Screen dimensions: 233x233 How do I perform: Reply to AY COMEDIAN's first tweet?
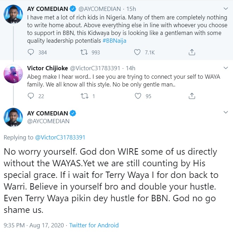point(31,52)
